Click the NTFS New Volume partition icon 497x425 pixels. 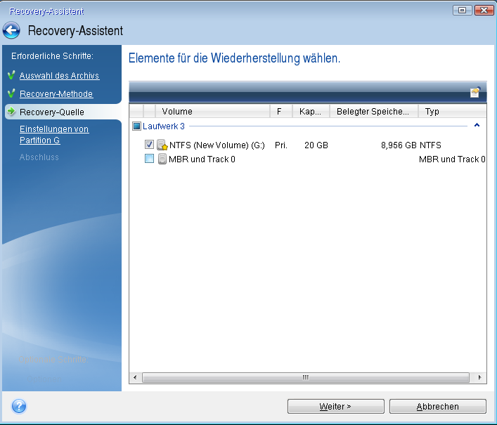coord(162,145)
